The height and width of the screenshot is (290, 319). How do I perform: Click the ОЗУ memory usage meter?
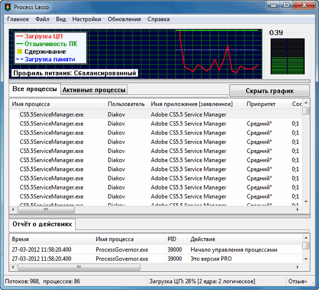click(x=286, y=56)
